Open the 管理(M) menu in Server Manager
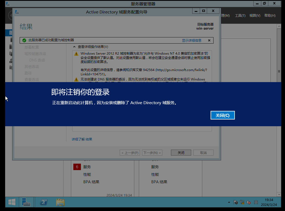Image resolution: width=285 pixels, height=211 pixels. [x=225, y=16]
